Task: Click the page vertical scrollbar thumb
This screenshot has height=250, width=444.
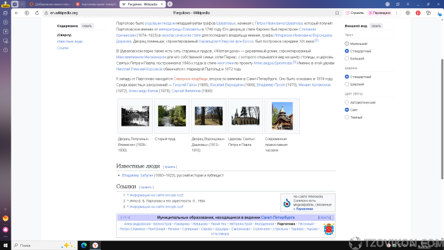Action: [x=442, y=119]
